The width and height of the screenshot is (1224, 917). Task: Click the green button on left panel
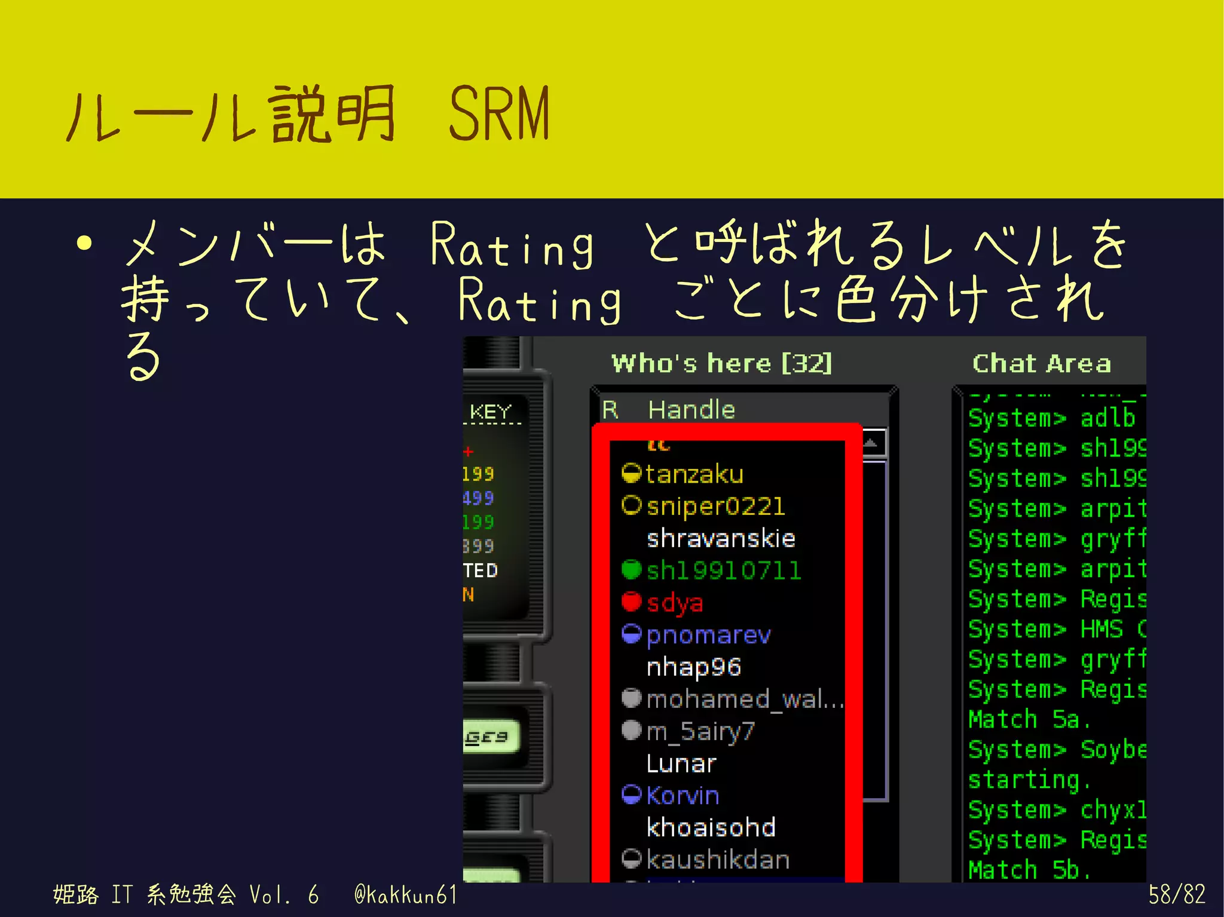[491, 737]
